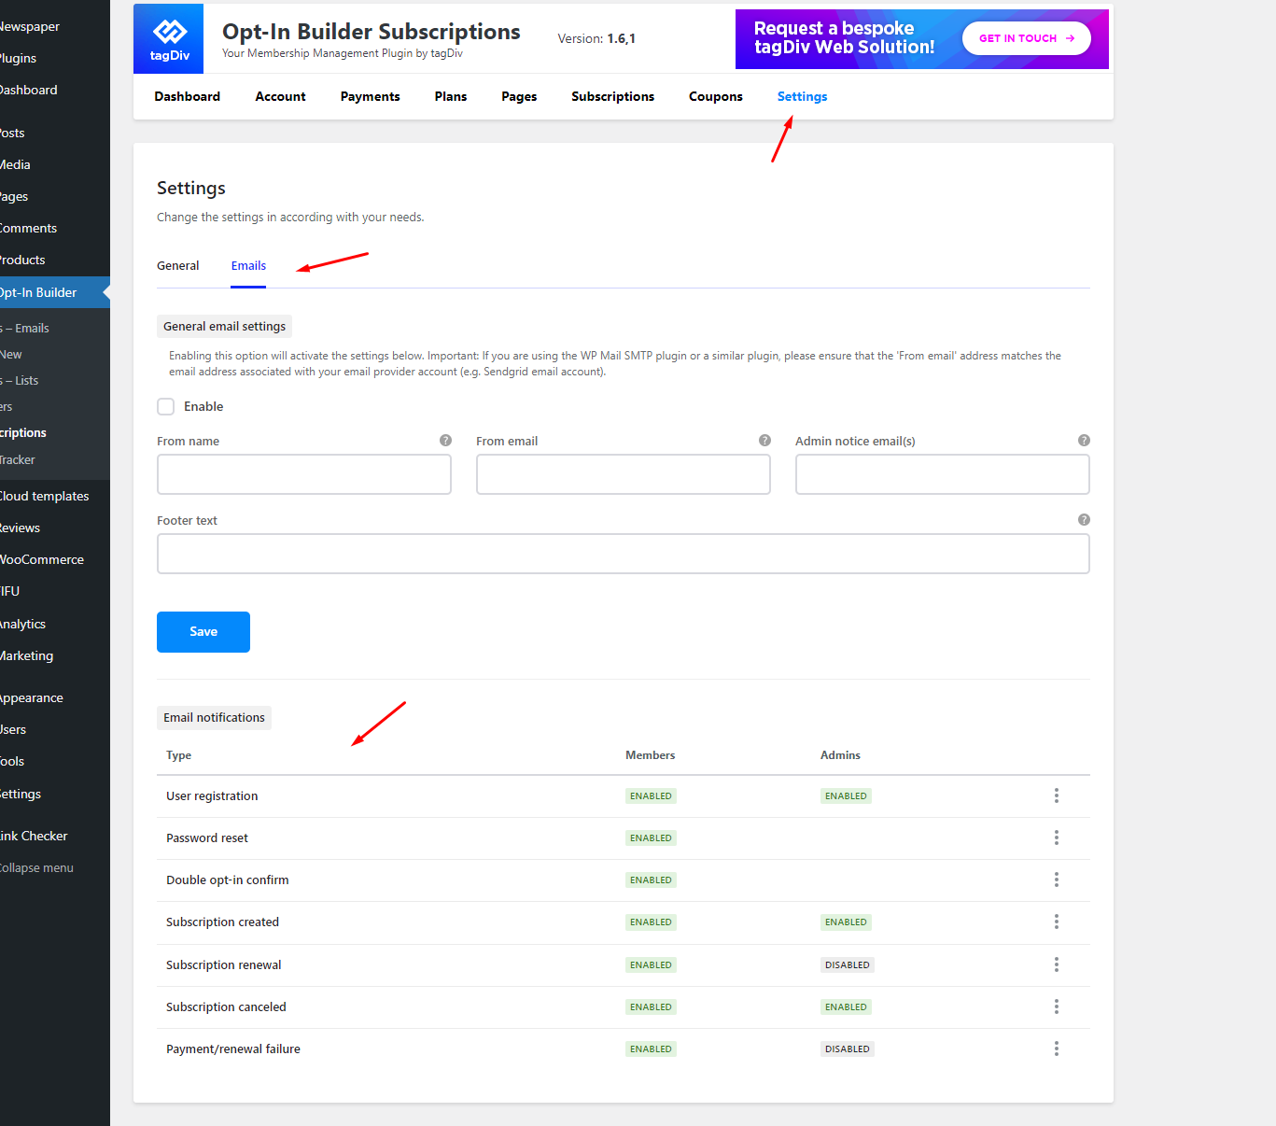This screenshot has width=1276, height=1126.
Task: Open the Subscriptions tab
Action: (x=612, y=96)
